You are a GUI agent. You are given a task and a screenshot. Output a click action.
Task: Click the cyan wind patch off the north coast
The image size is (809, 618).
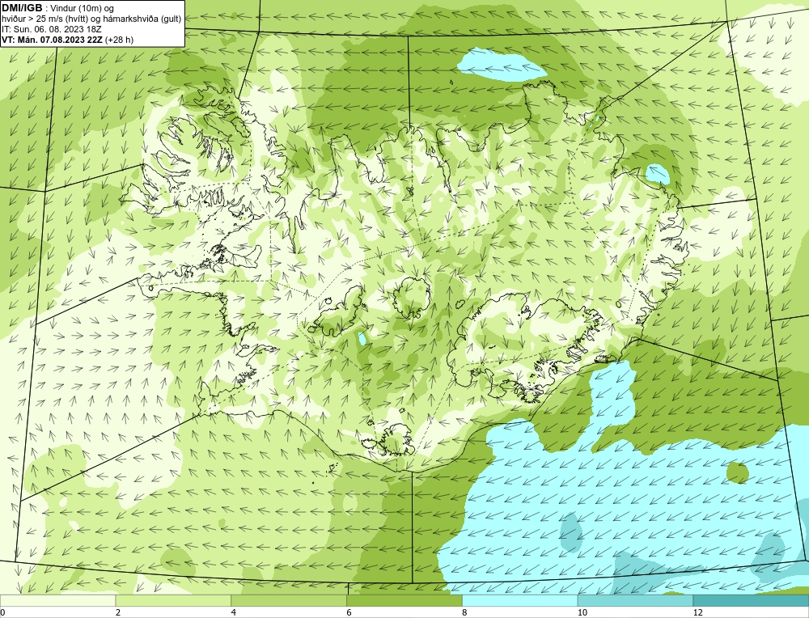502,65
